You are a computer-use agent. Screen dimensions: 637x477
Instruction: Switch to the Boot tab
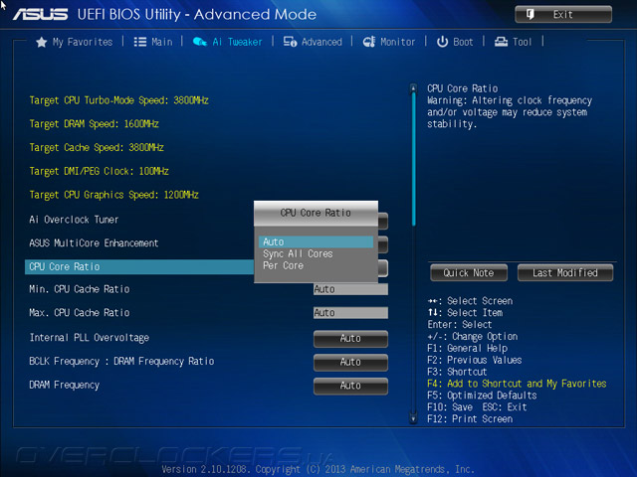(455, 42)
